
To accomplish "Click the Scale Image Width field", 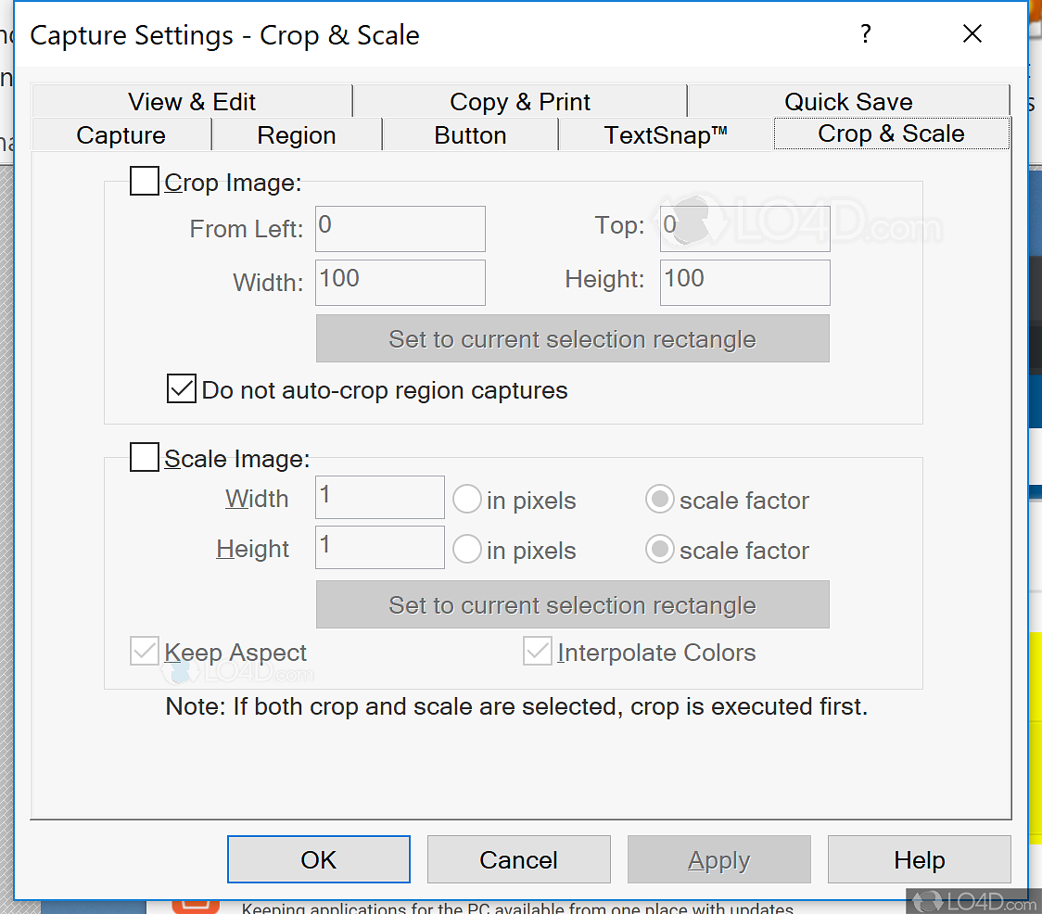I will [x=380, y=498].
